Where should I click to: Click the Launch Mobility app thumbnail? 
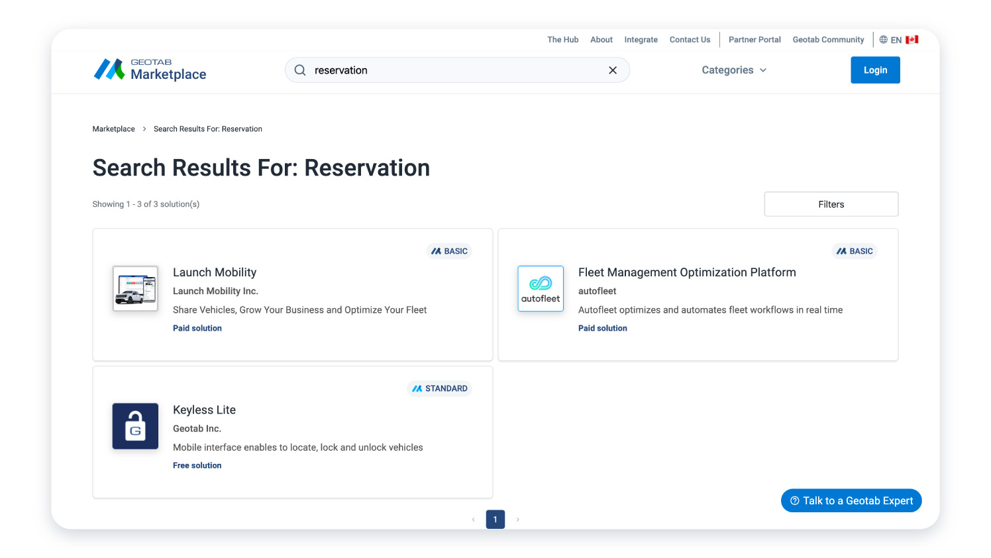(135, 288)
